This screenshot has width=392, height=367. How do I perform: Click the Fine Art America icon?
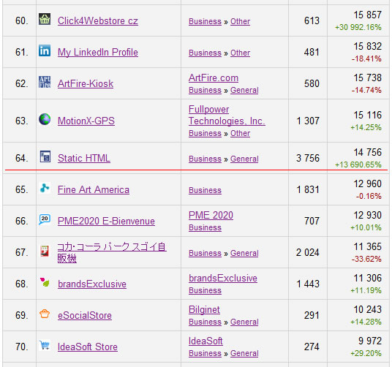click(x=45, y=188)
